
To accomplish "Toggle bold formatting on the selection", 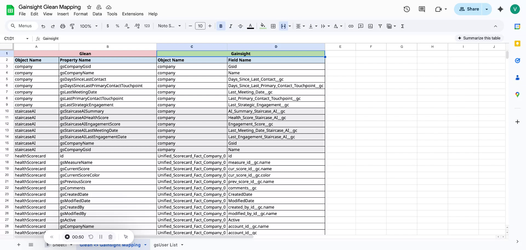I will (x=221, y=26).
